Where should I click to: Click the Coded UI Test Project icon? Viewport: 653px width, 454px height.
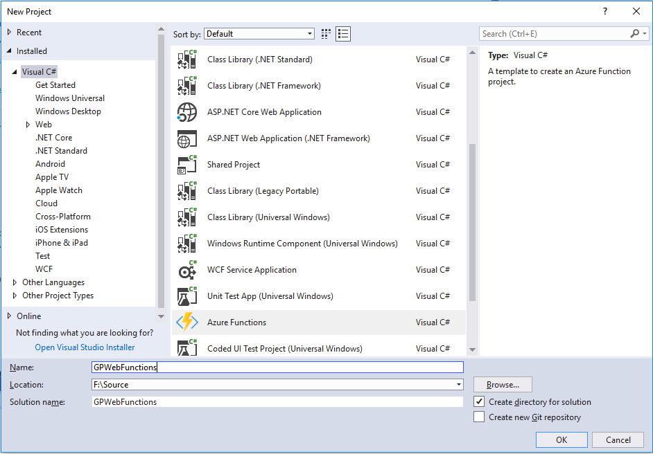[x=187, y=347]
